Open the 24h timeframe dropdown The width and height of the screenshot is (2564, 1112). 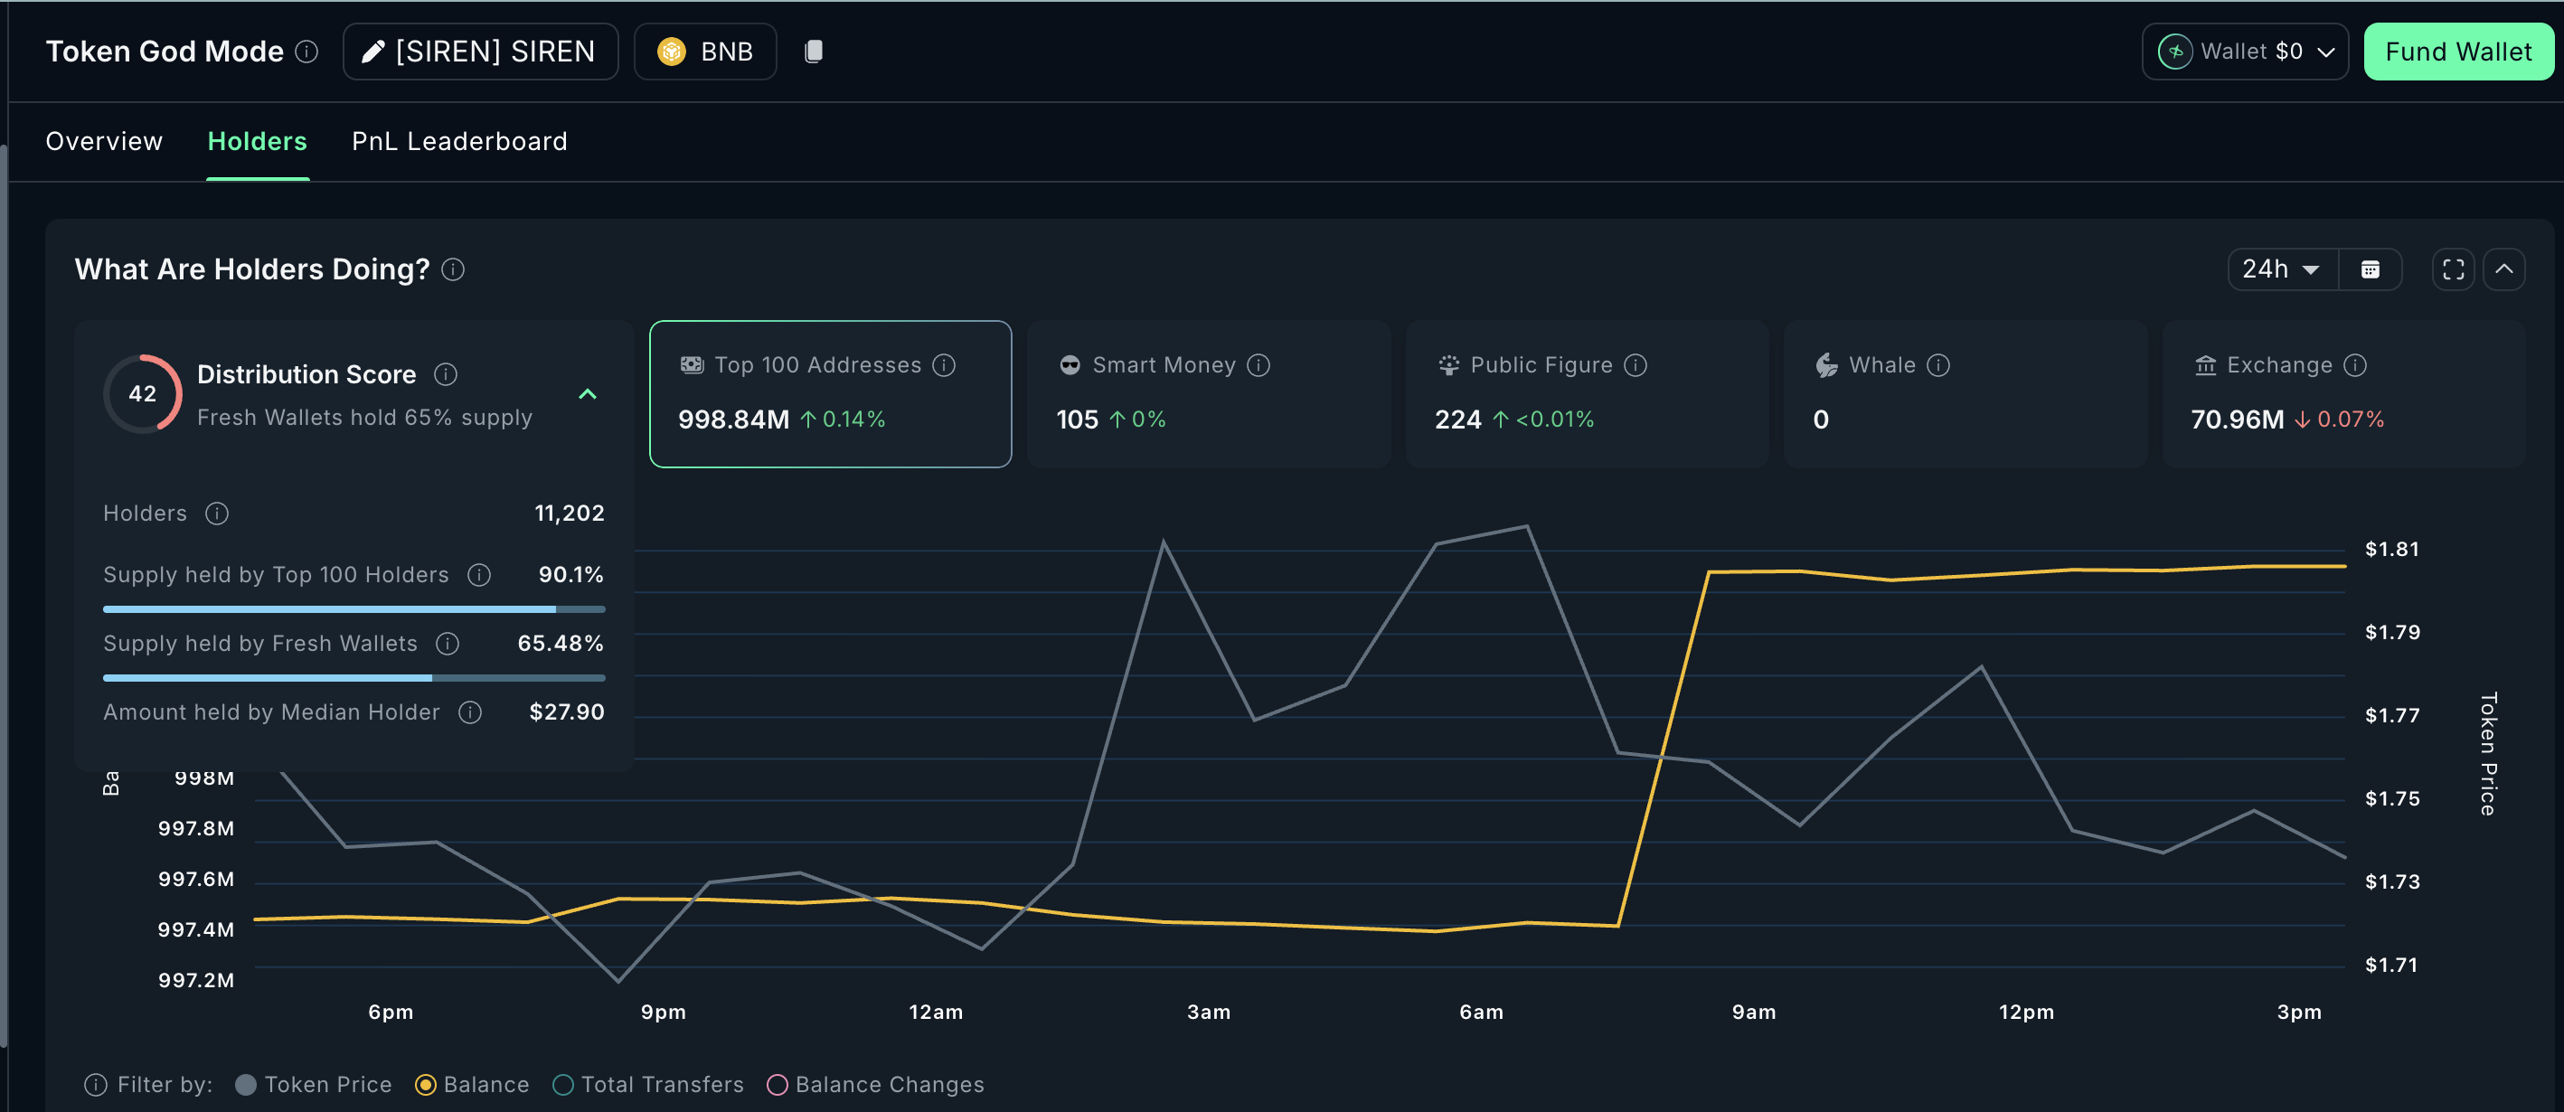[x=2280, y=269]
